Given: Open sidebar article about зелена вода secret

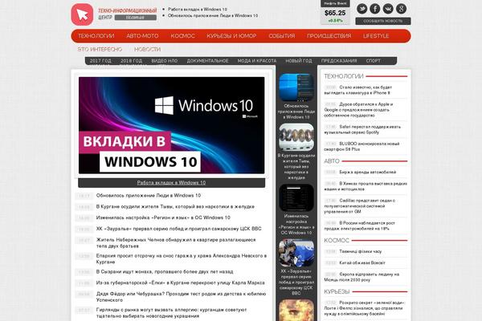Looking at the screenshot, I should click(x=365, y=308).
